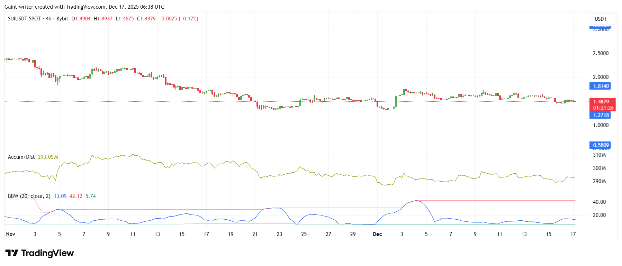Click the 310M Accum/Dist axis label

[x=599, y=155]
